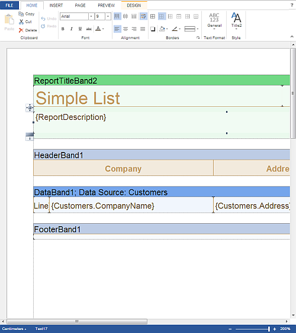Click the font name Arial field
This screenshot has width=296, height=333.
[x=74, y=17]
